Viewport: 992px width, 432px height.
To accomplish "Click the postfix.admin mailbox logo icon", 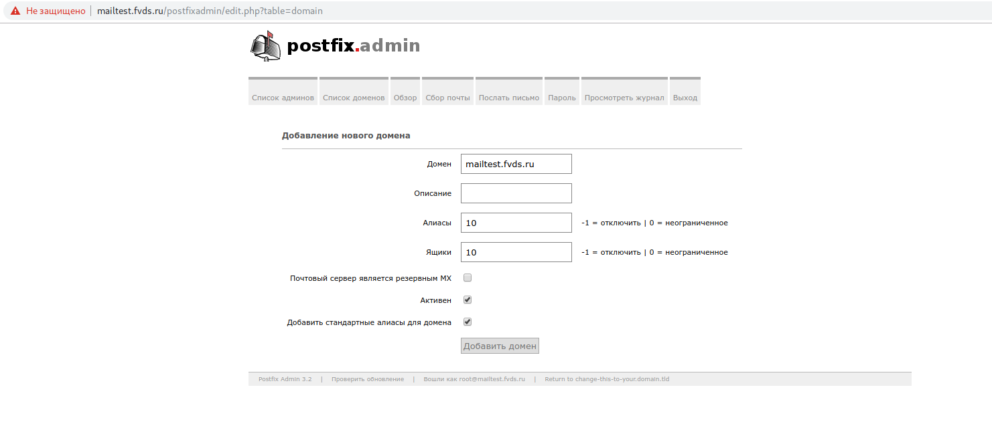I will coord(266,46).
